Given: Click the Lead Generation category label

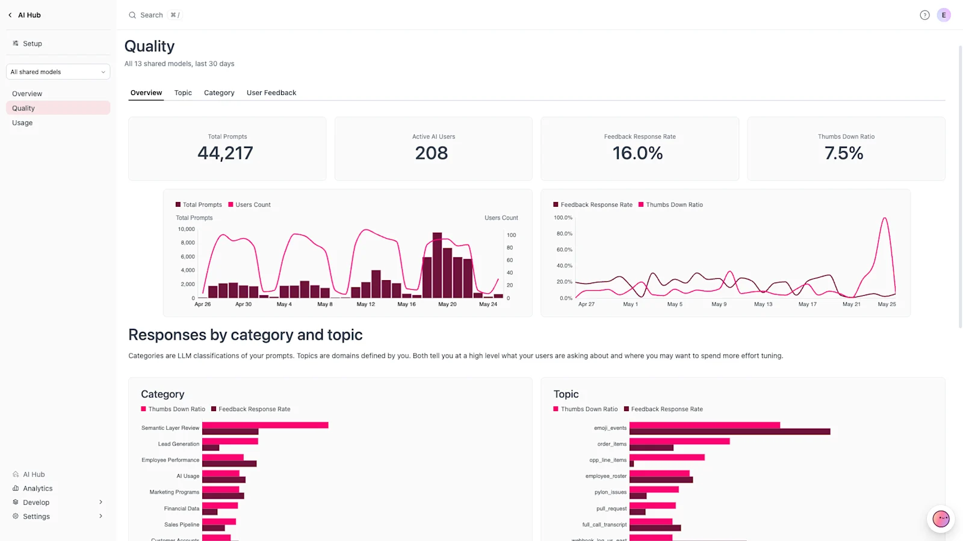Looking at the screenshot, I should [x=179, y=444].
